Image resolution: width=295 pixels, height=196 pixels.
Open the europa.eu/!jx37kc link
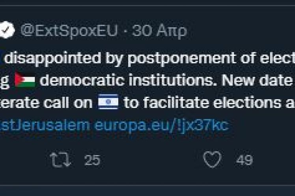point(162,125)
